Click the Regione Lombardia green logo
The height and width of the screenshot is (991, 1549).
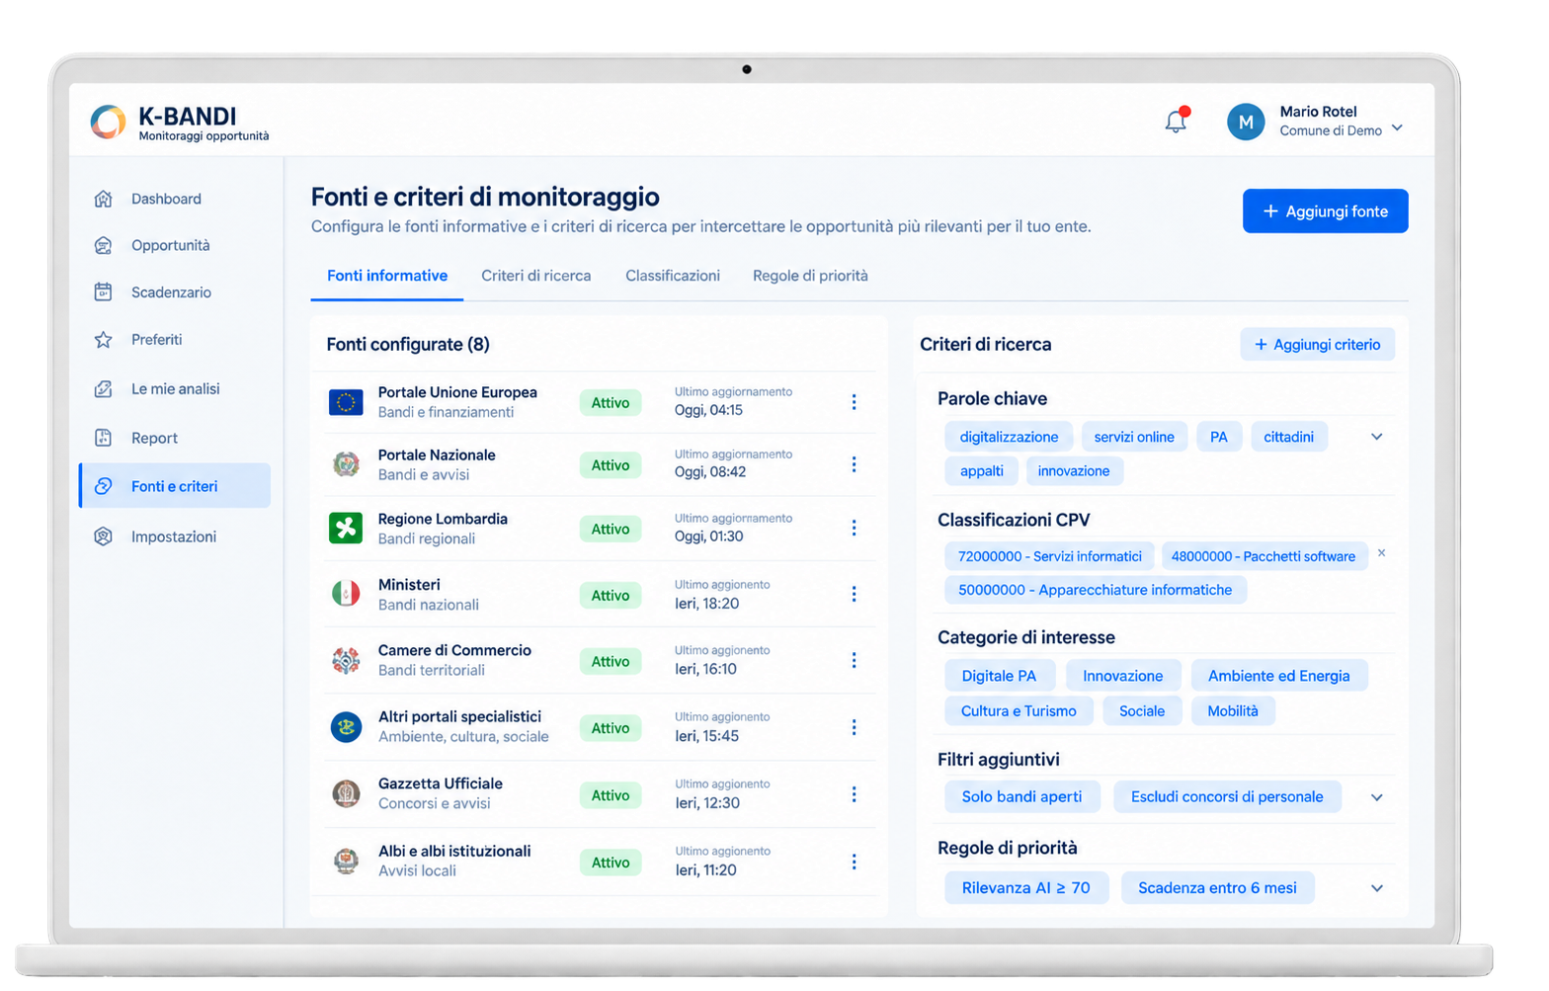[x=346, y=529]
